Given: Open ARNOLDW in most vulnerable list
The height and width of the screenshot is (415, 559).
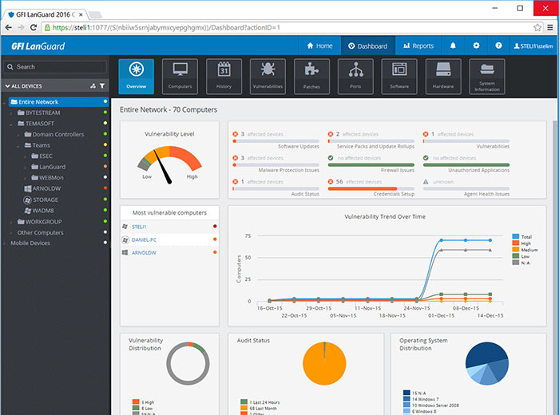Looking at the screenshot, I should point(144,252).
